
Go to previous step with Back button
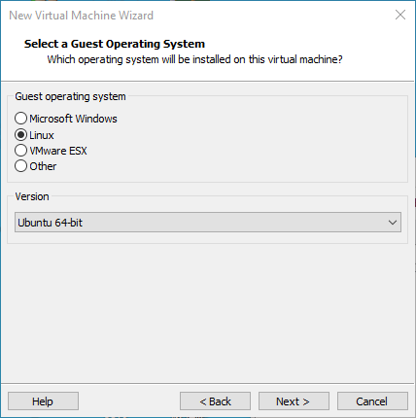(x=215, y=401)
